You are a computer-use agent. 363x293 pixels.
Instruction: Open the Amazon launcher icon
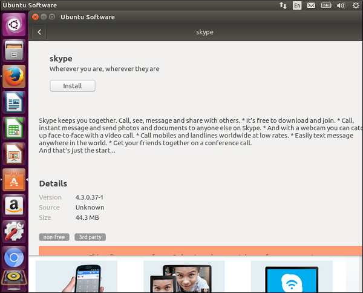[x=14, y=206]
